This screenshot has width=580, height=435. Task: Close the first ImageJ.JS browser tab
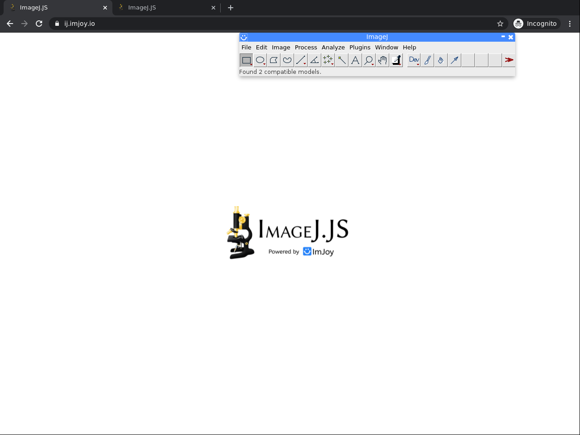(x=105, y=8)
